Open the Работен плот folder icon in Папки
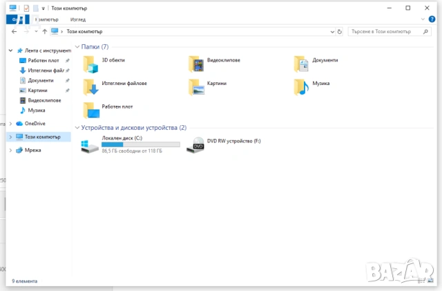This screenshot has width=442, height=291. click(x=91, y=111)
